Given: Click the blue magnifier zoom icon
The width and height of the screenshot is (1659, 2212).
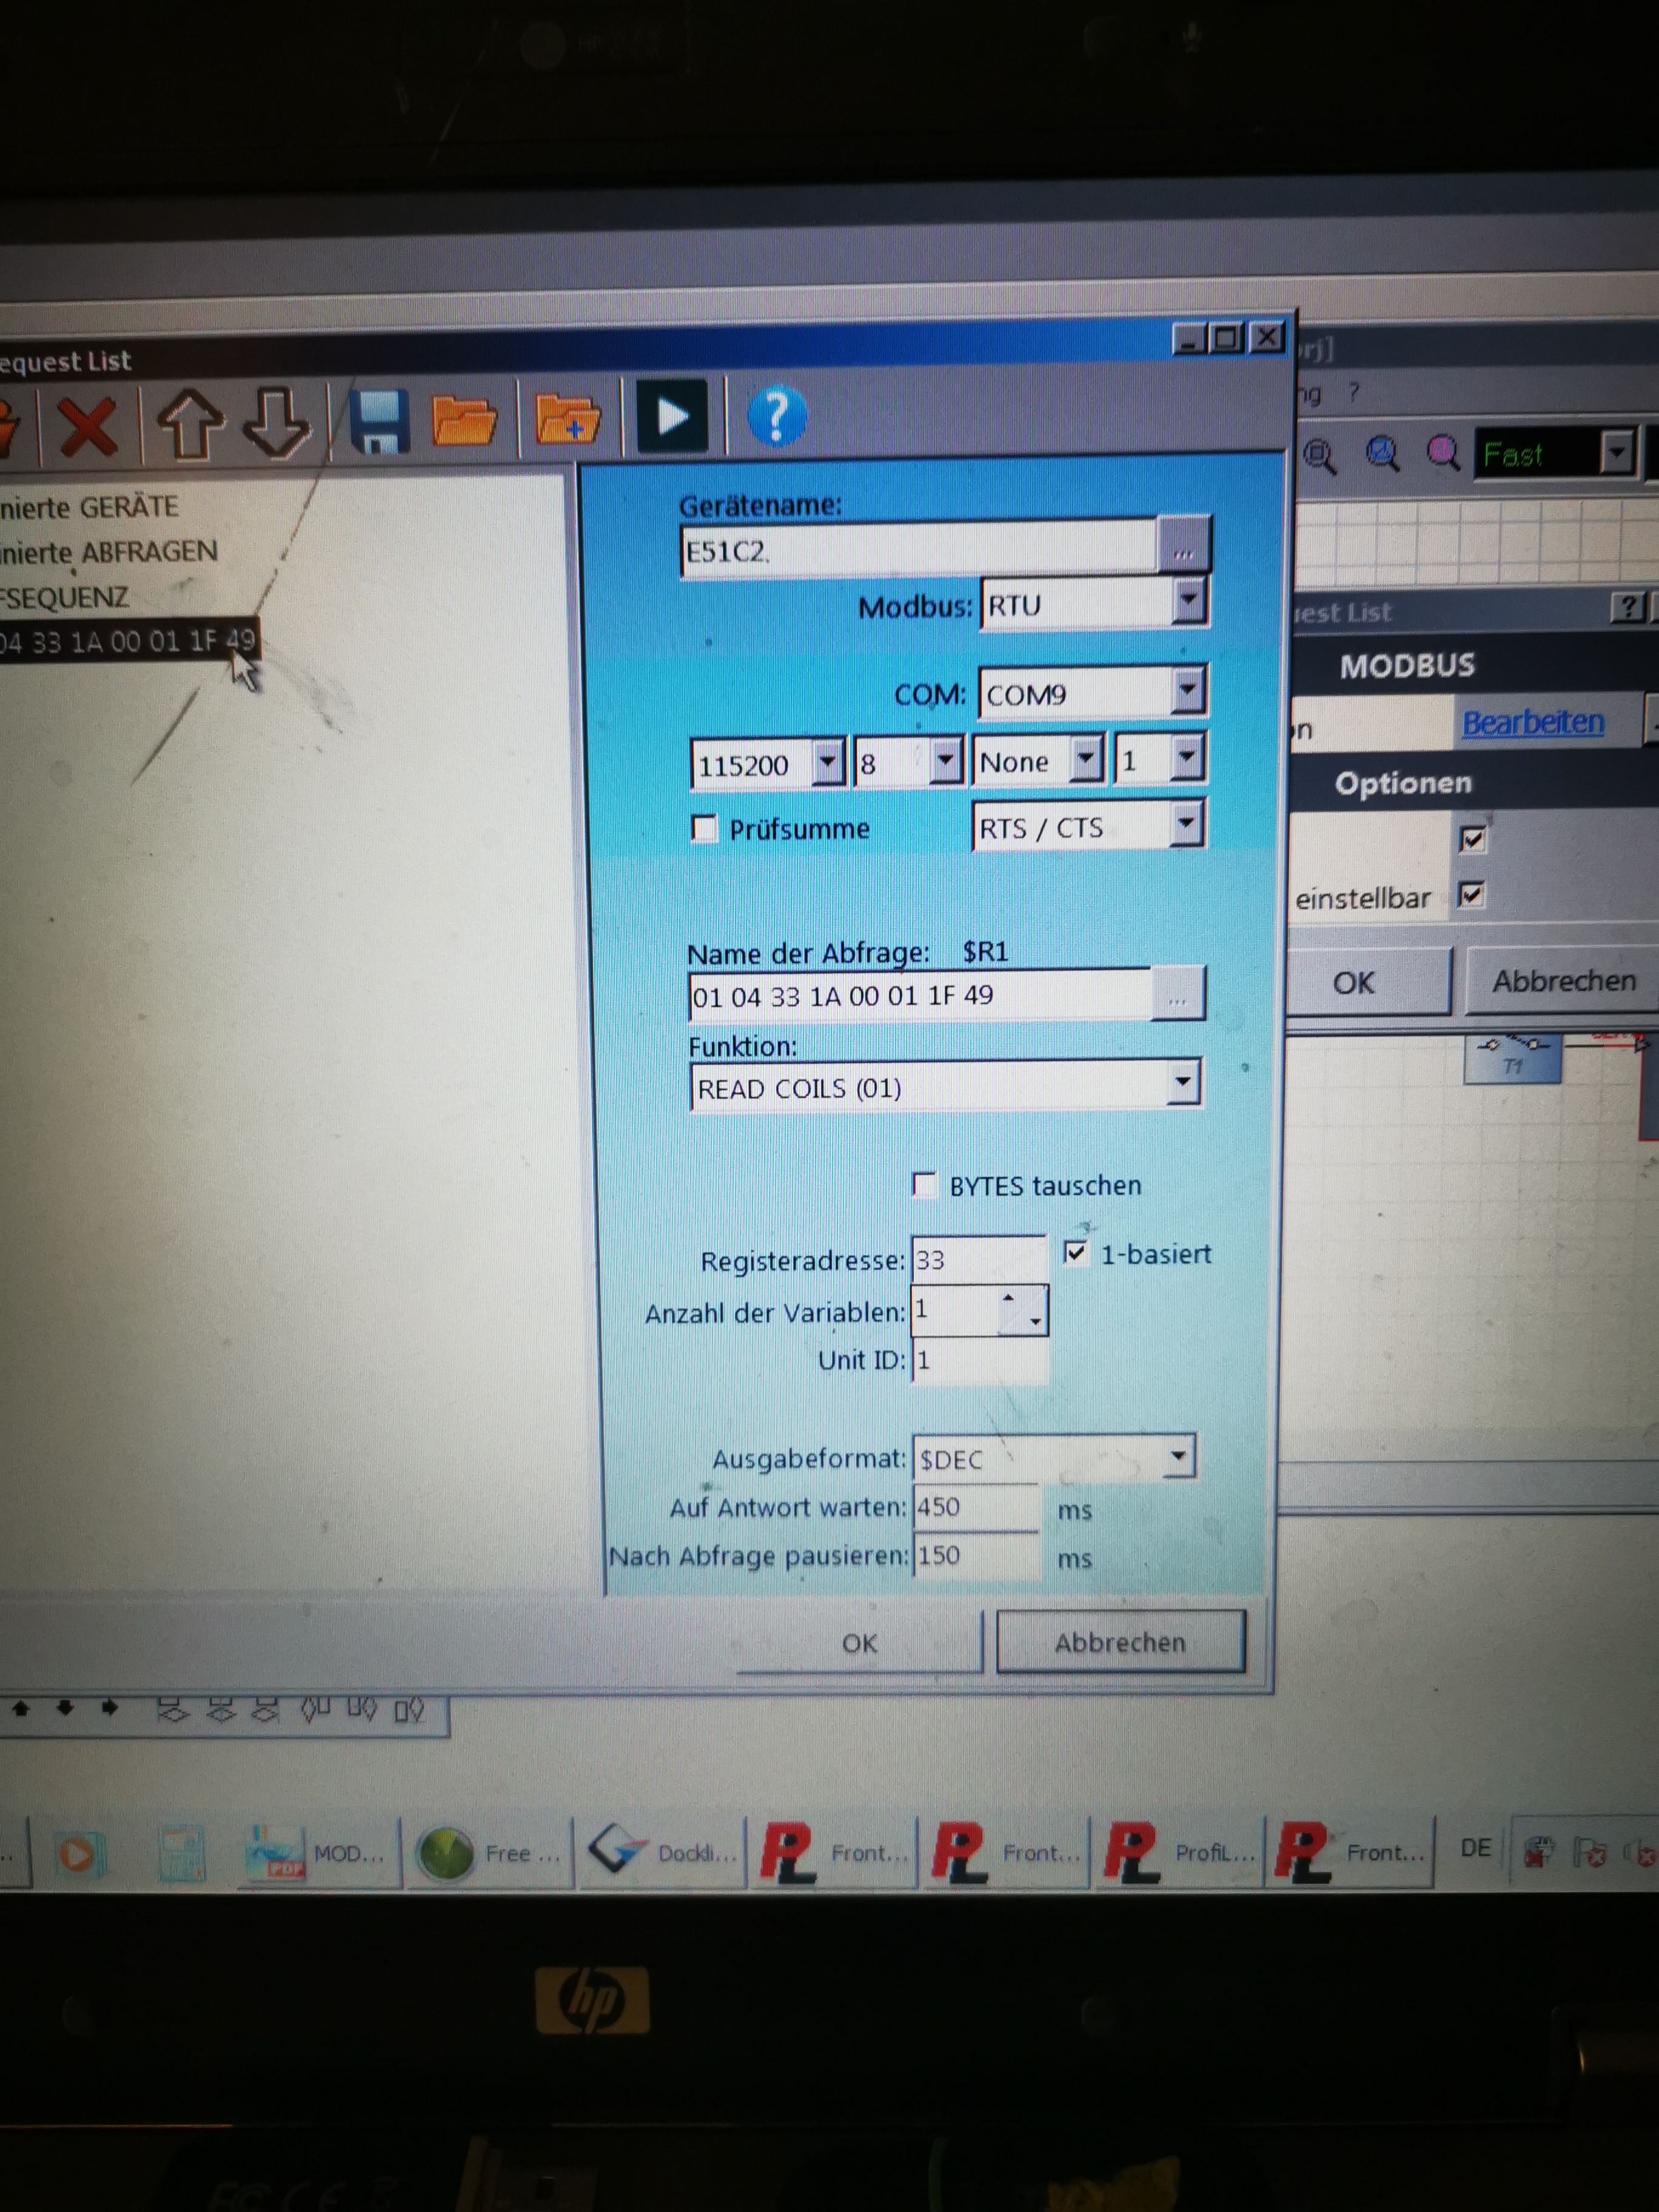Looking at the screenshot, I should click(x=1382, y=454).
